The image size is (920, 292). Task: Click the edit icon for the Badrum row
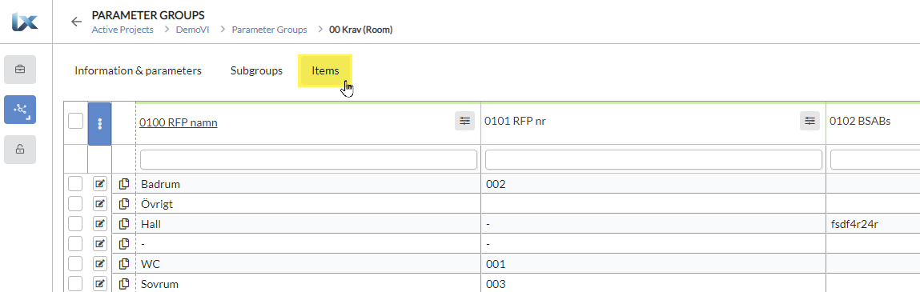point(100,184)
